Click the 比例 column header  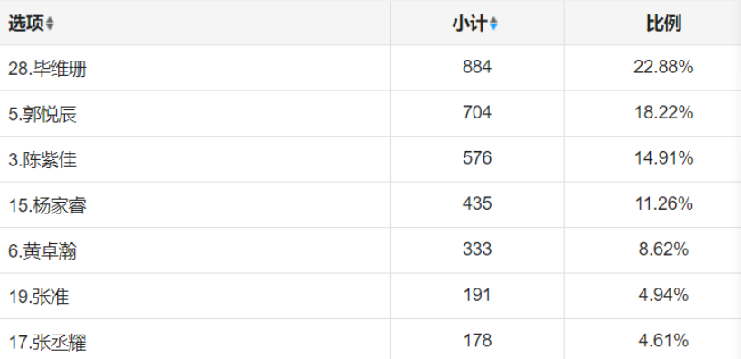pos(664,24)
